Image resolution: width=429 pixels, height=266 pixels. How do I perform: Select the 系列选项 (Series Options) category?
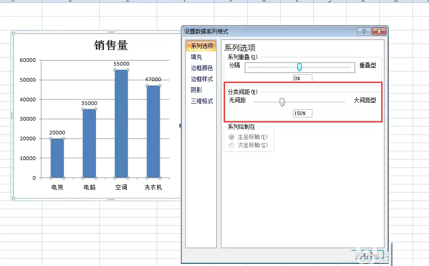tap(201, 46)
